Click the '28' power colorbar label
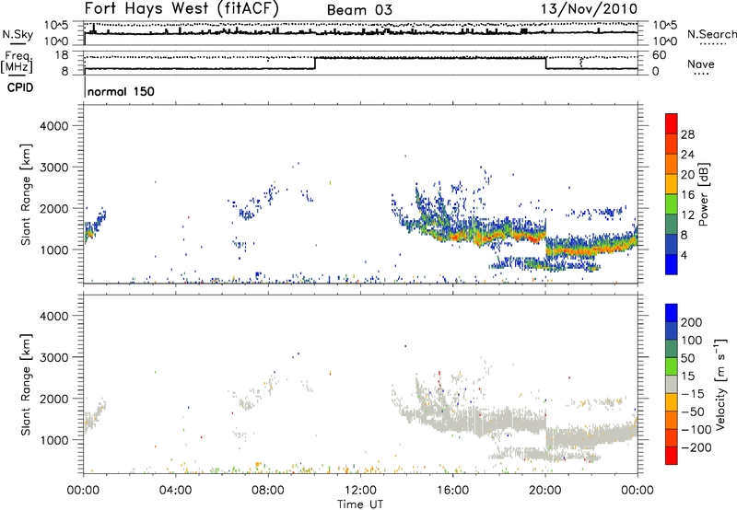Image resolution: width=737 pixels, height=510 pixels. 687,134
